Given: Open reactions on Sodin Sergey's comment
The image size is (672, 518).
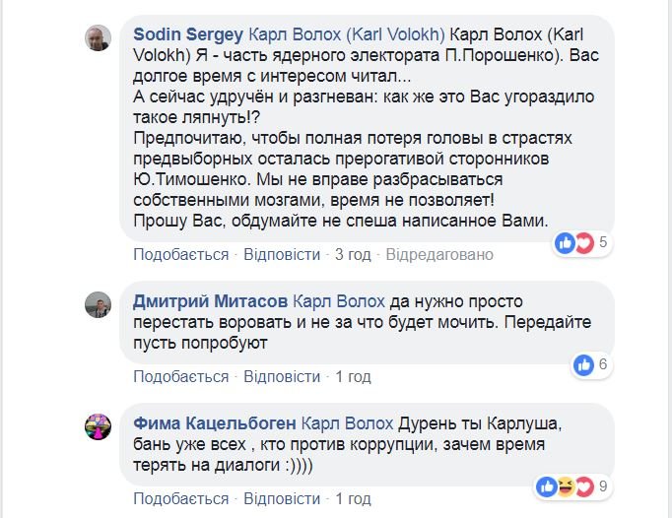Looking at the screenshot, I should (581, 241).
